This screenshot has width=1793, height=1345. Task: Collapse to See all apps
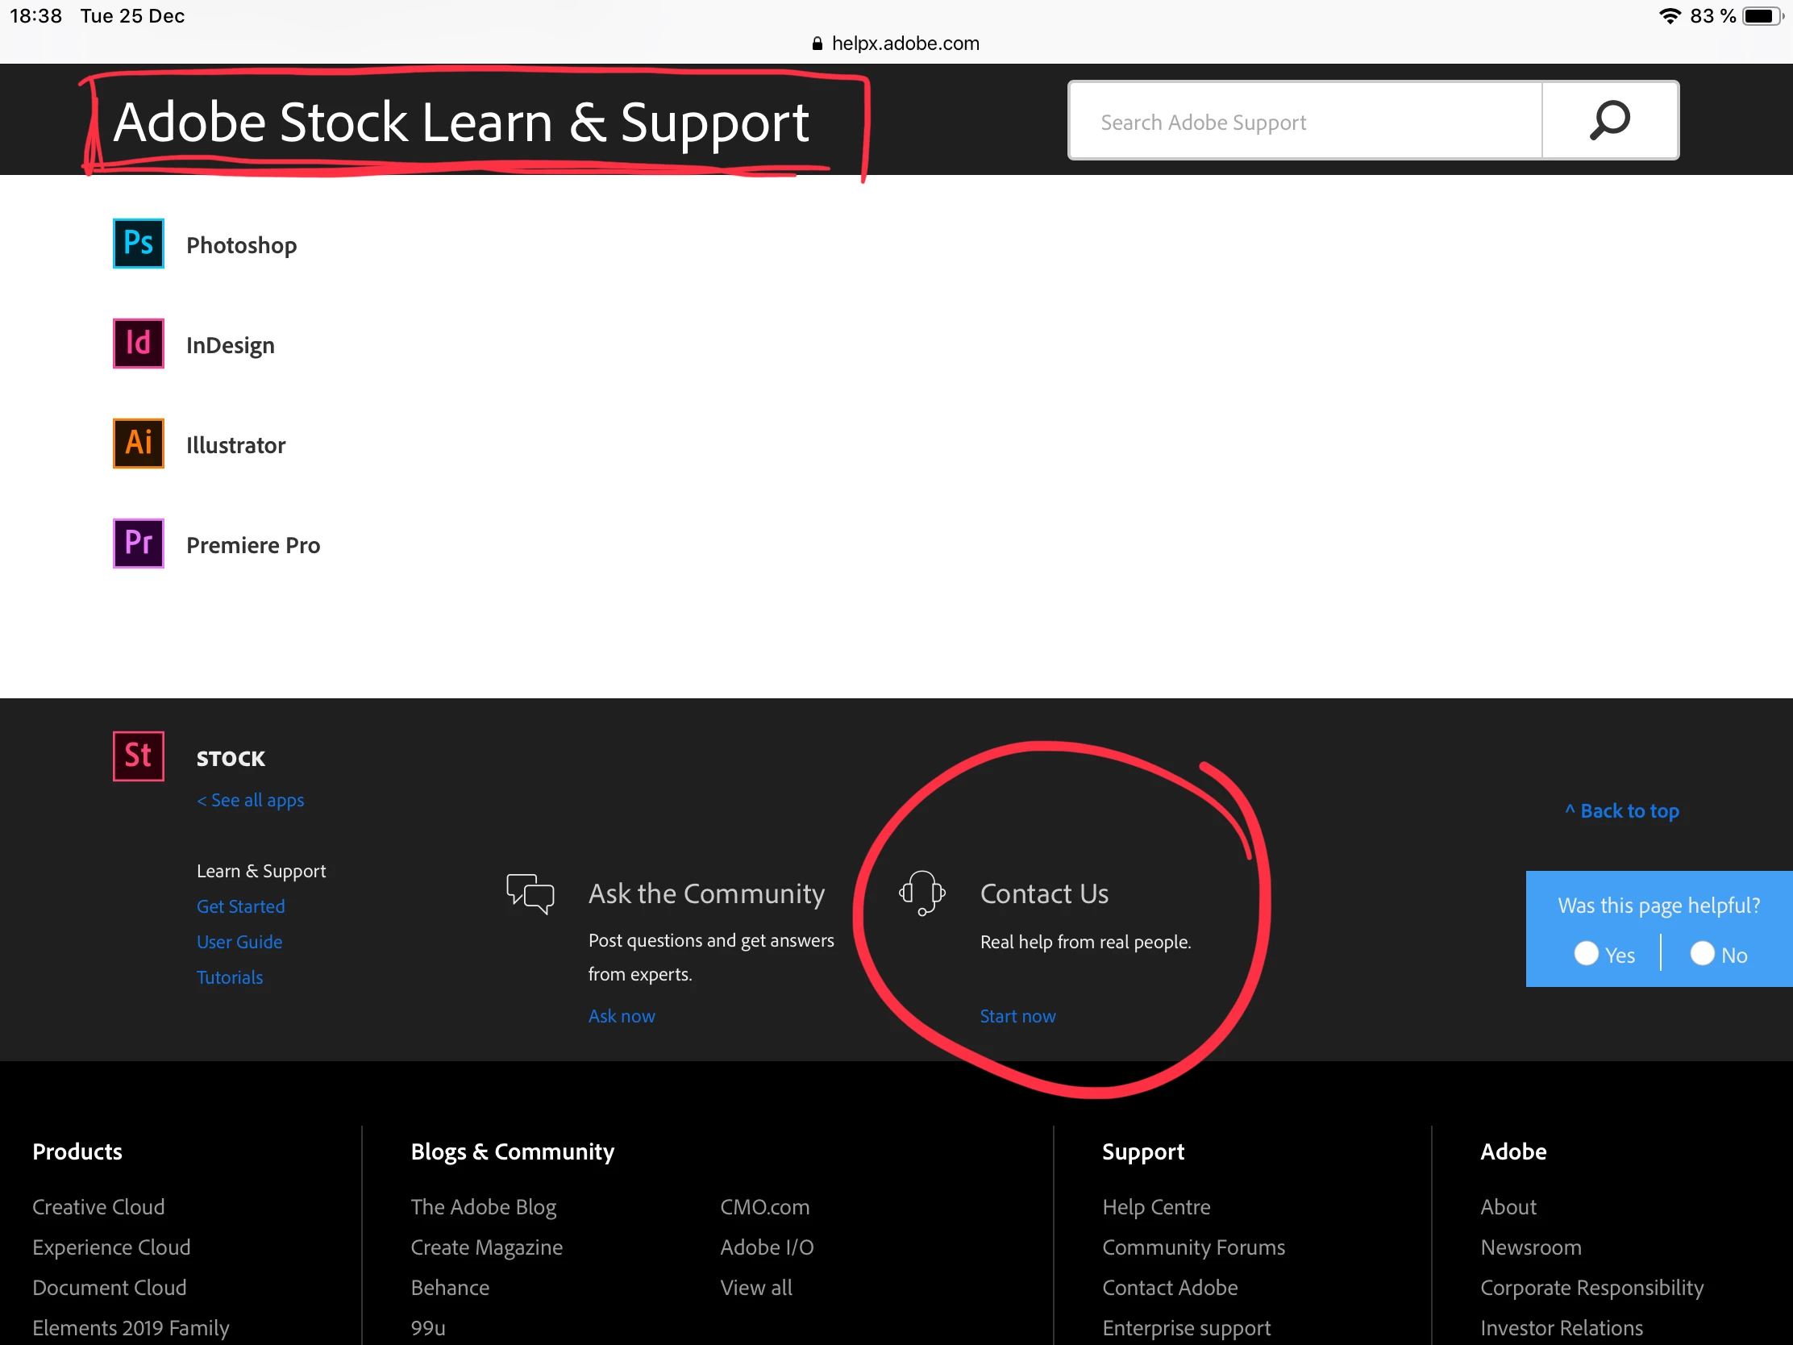251,800
